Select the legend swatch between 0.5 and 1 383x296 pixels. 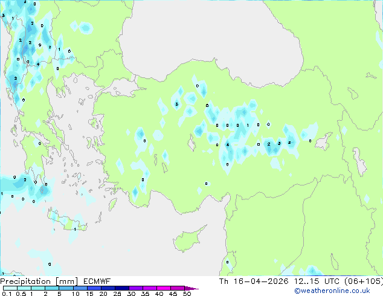(x=24, y=288)
